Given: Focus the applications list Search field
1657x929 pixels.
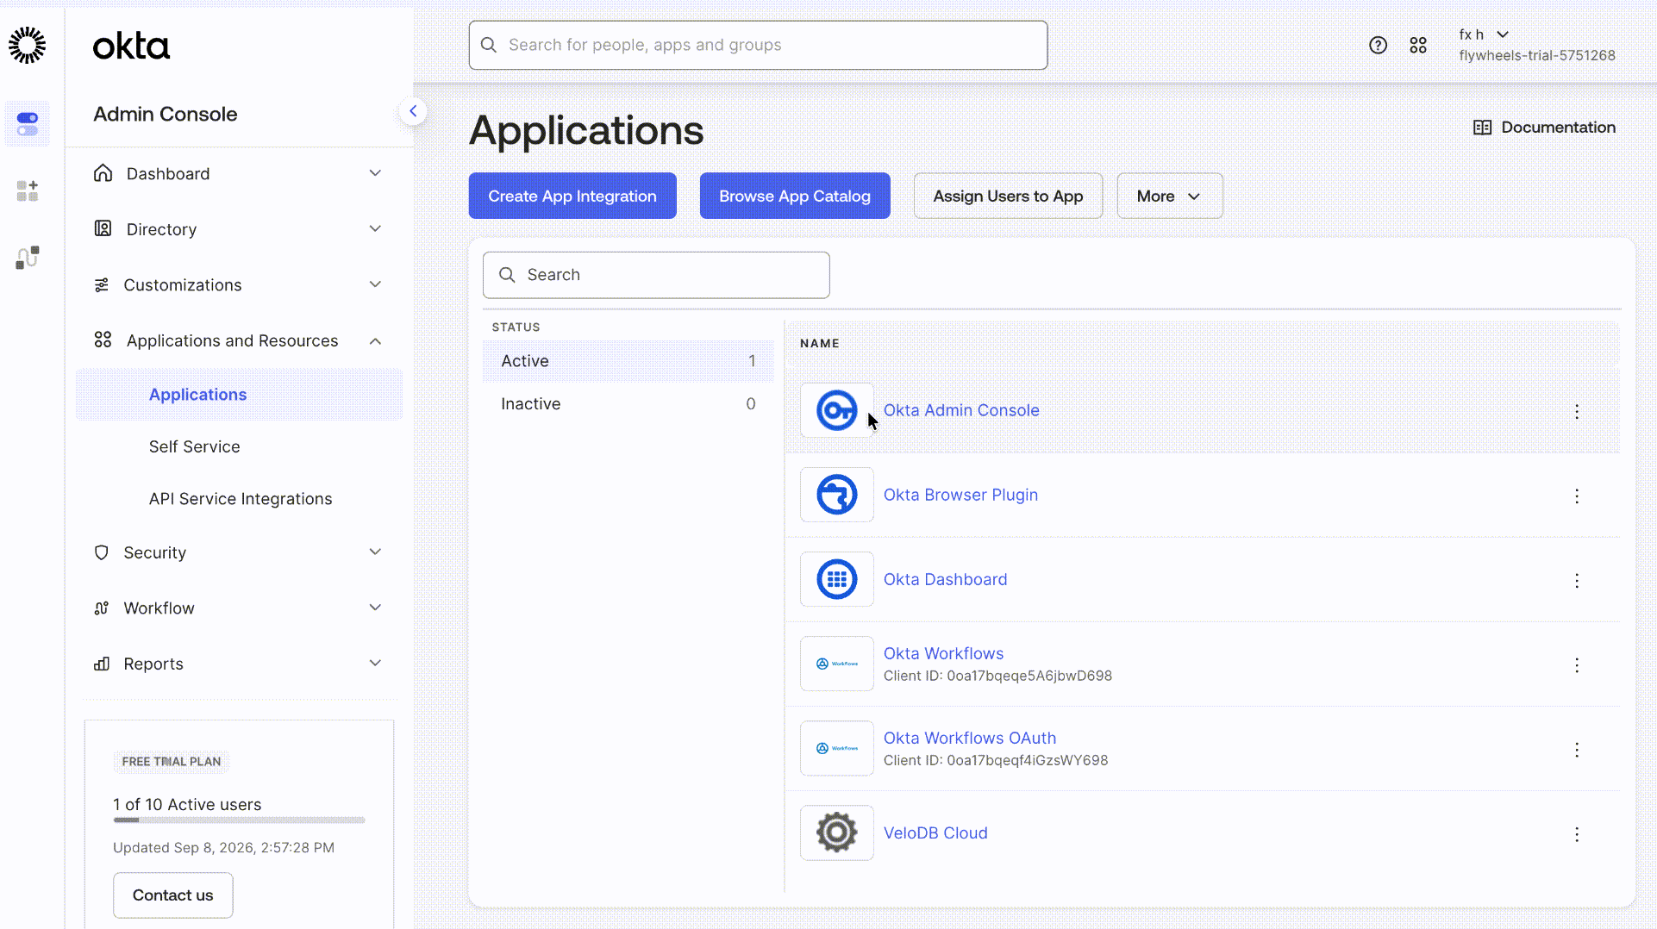Looking at the screenshot, I should 656,275.
